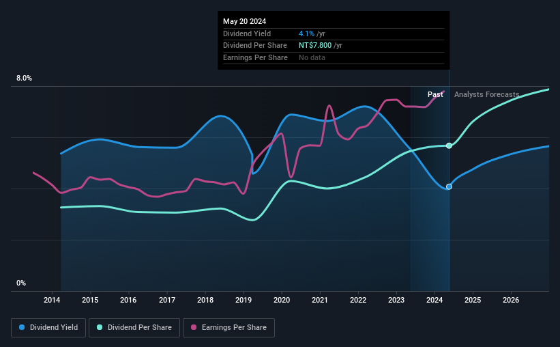
Task: Click the 2020 x-axis year label
Action: click(x=282, y=300)
